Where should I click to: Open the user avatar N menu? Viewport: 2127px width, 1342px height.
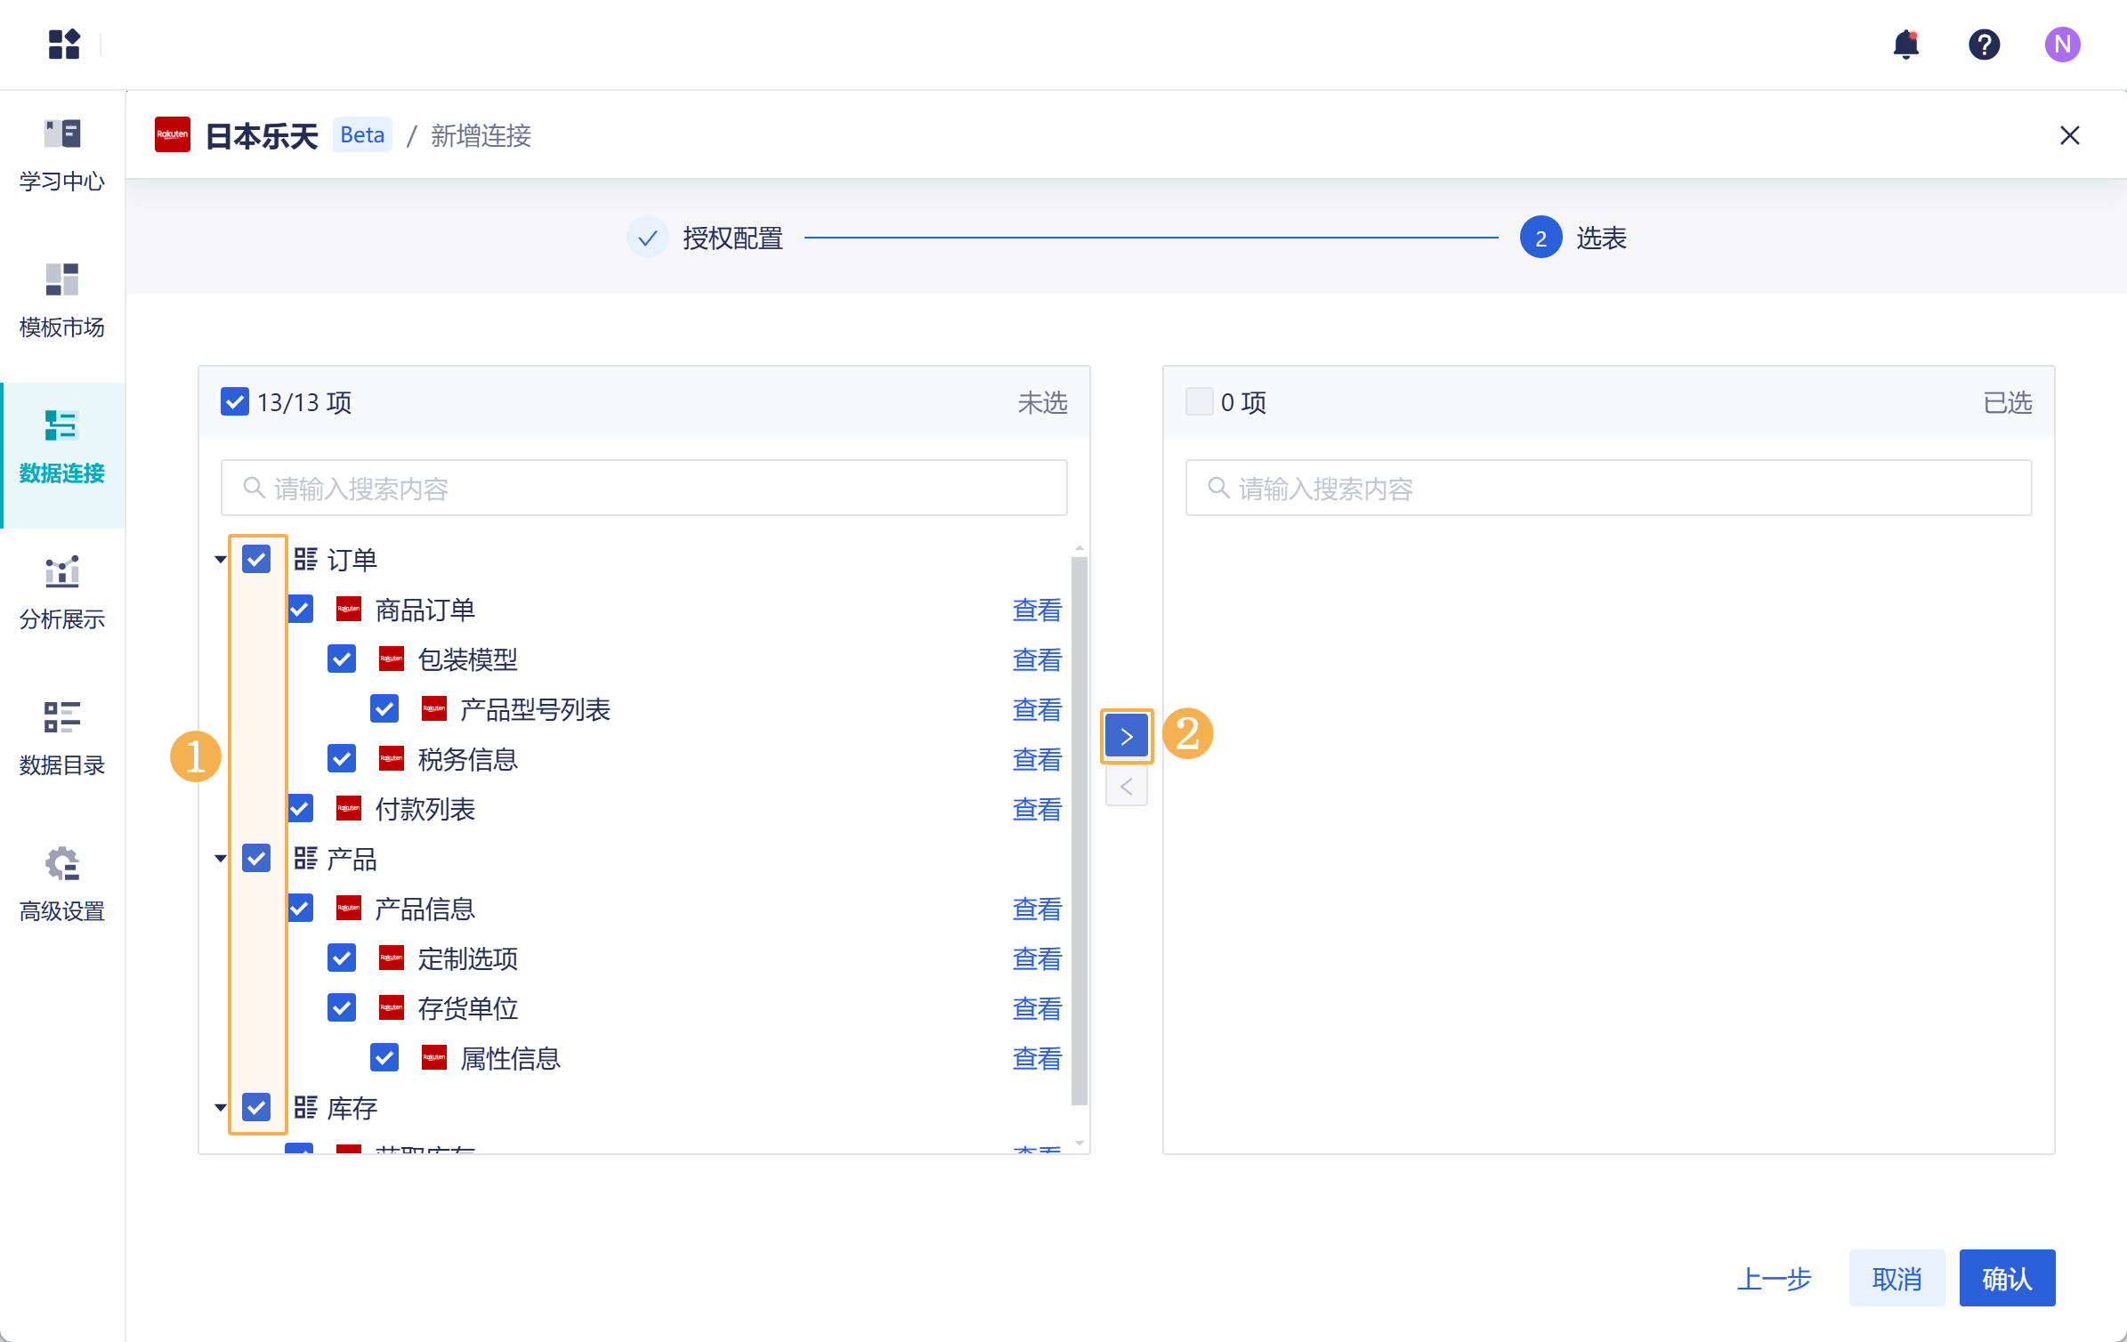coord(2062,44)
